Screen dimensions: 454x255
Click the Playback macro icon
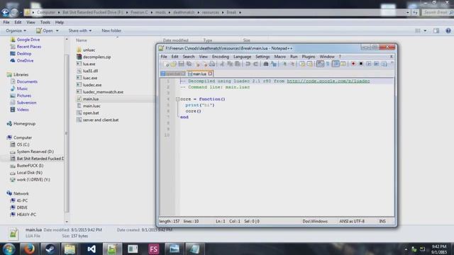coord(369,64)
